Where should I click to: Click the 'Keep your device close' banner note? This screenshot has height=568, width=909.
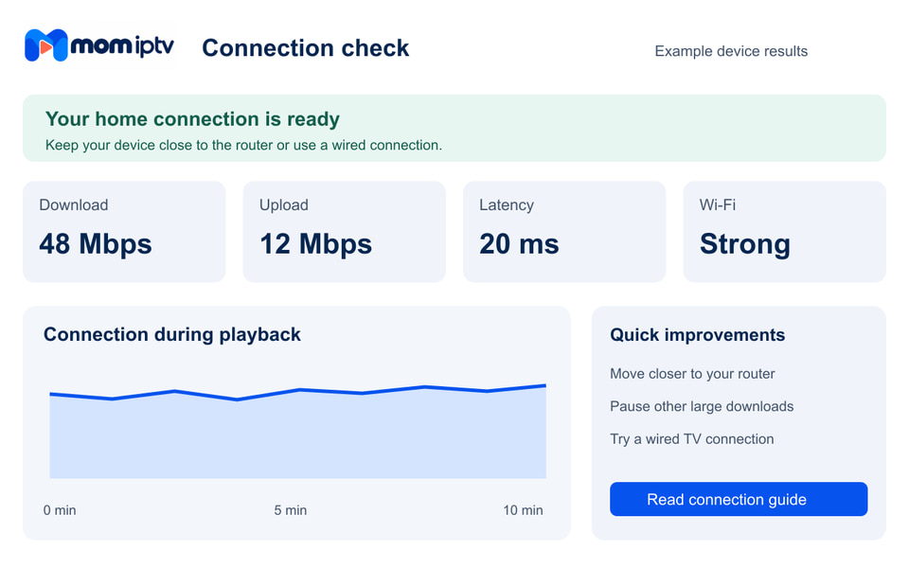point(243,145)
